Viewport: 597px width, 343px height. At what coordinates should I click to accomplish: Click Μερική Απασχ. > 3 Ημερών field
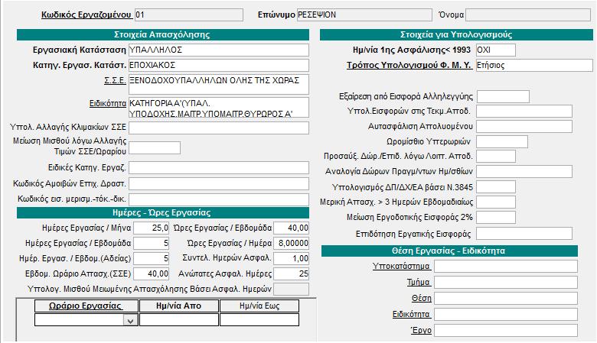tap(496, 202)
